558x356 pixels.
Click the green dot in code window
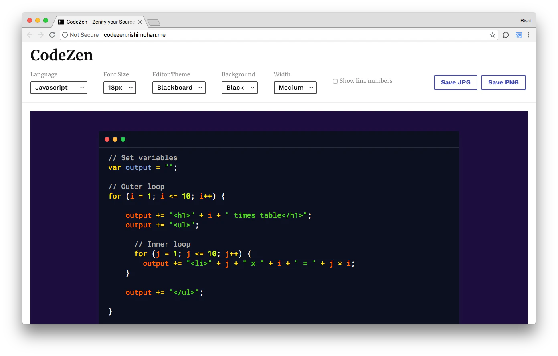(123, 139)
